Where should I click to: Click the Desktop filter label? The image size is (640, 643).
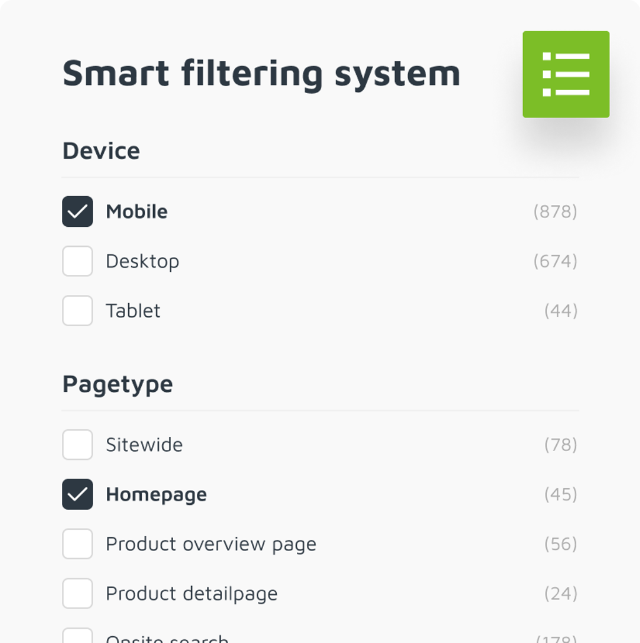pos(142,261)
